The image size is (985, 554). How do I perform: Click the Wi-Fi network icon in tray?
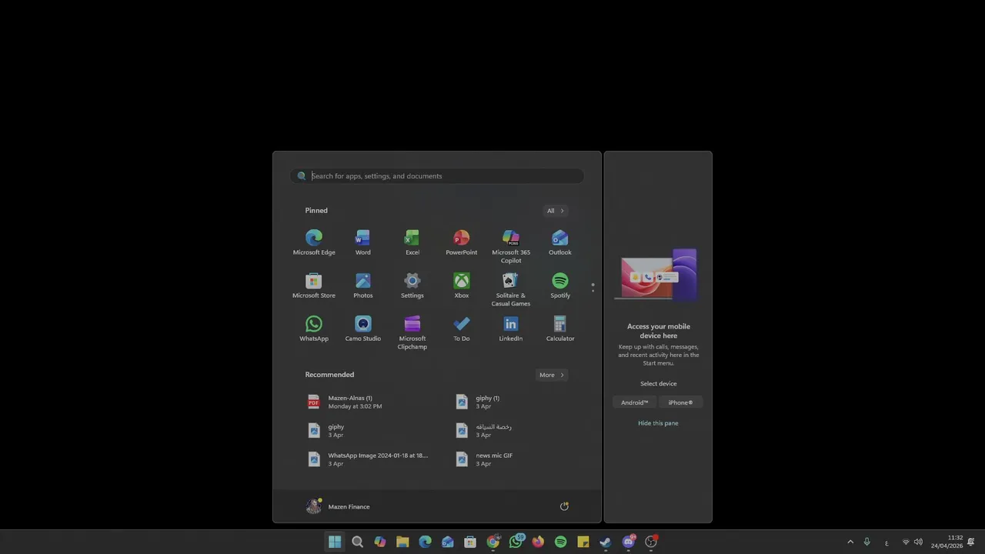[x=906, y=542]
